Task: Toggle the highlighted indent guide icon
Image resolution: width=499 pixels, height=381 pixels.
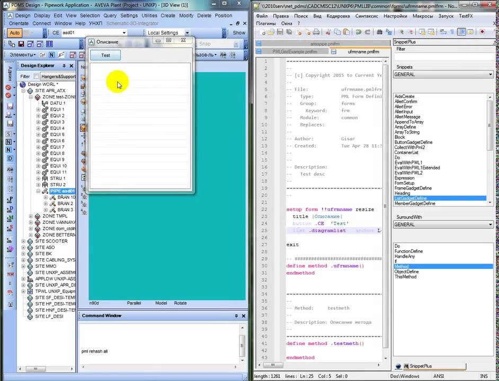Action: tap(461, 32)
